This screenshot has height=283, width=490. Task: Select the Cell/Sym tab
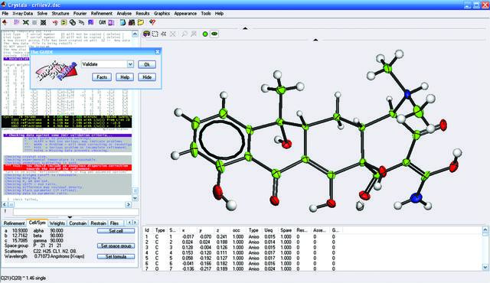[37, 223]
